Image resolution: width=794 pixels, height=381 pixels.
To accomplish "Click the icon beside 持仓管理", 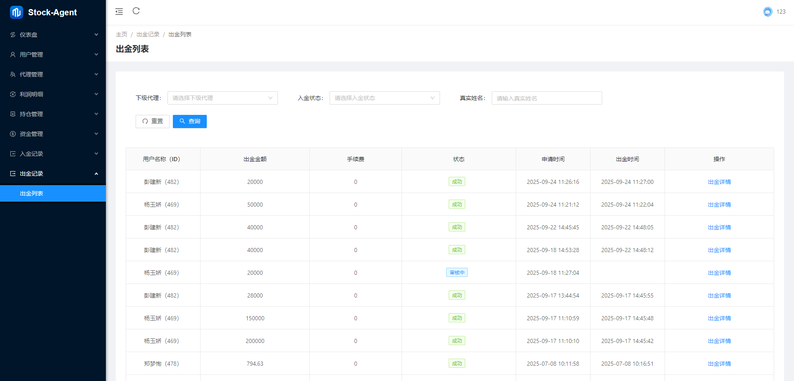I will 13,114.
